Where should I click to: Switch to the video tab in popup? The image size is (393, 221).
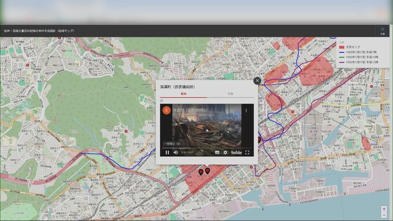tap(183, 94)
